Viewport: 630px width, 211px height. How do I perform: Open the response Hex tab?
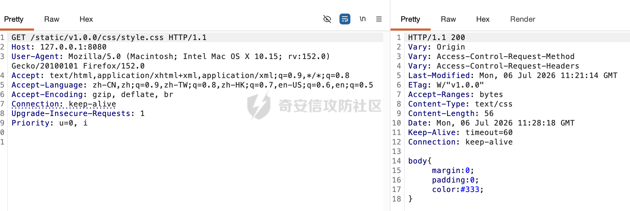pyautogui.click(x=483, y=19)
